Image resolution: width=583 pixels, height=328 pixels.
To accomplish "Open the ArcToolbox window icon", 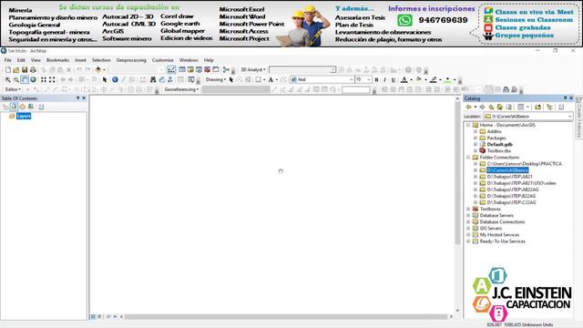I will pyautogui.click(x=207, y=70).
